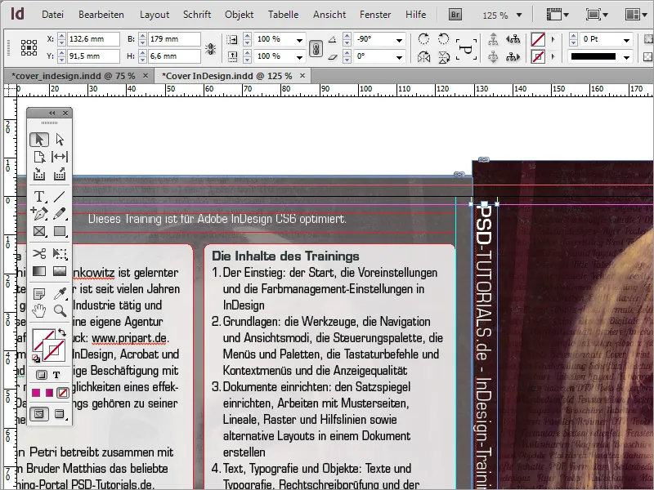Collapse the tools panel with double arrows
The height and width of the screenshot is (490, 654).
coord(52,113)
